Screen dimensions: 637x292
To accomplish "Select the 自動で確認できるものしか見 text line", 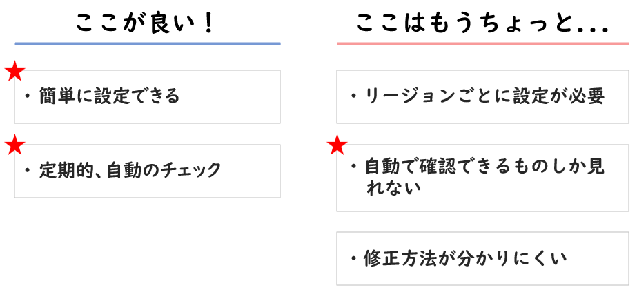I will (x=485, y=167).
